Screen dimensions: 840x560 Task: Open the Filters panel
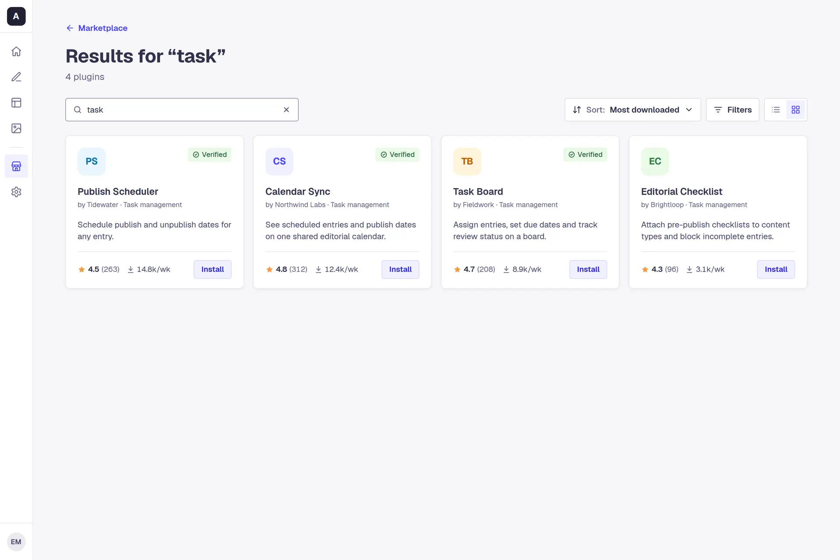[732, 110]
